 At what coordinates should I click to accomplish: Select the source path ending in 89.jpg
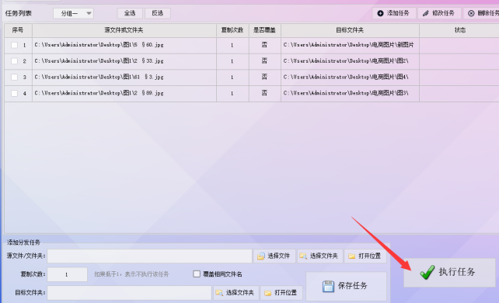tap(99, 93)
